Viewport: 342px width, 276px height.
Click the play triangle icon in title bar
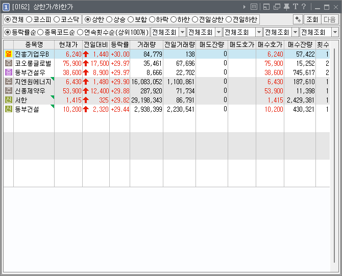[x=245, y=7]
